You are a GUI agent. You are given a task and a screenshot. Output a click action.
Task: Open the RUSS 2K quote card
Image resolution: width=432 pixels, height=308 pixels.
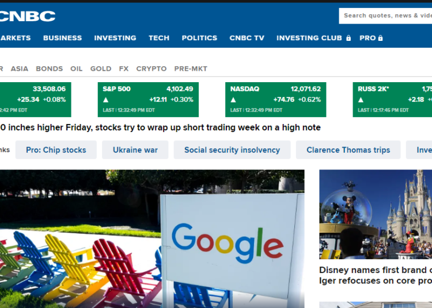tap(392, 100)
